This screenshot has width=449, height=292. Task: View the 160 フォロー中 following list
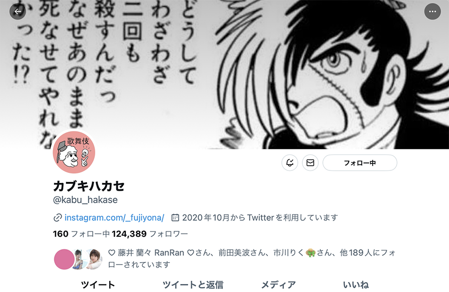coord(81,234)
